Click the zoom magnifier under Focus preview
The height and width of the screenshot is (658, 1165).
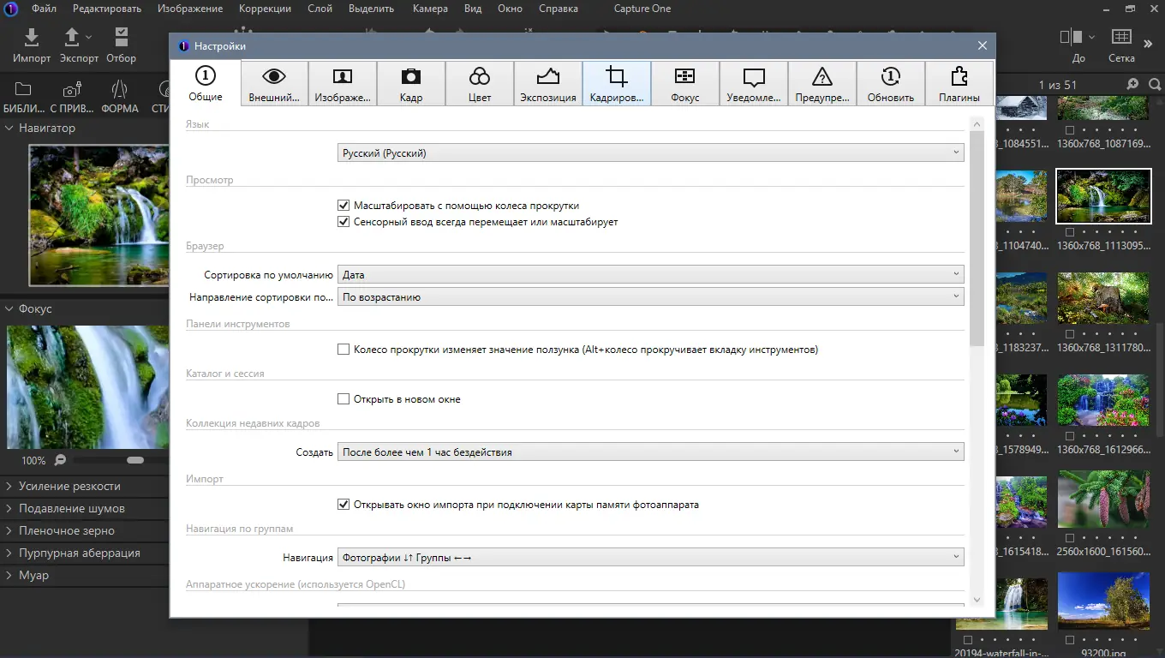pos(60,460)
